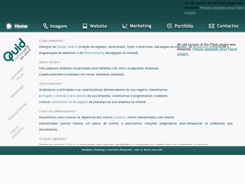Click the Design Gráfico link
The width and height of the screenshot is (245, 184).
[x=67, y=47]
